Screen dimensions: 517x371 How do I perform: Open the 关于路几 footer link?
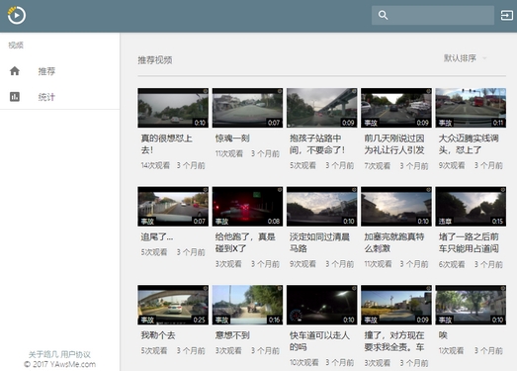pos(43,354)
